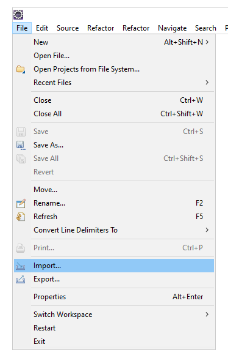Choose Move... from the File menu
Viewport: 228px width, 358px height.
tap(114, 190)
